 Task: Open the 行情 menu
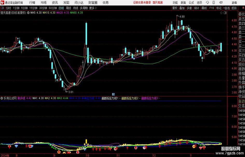tap(32, 3)
